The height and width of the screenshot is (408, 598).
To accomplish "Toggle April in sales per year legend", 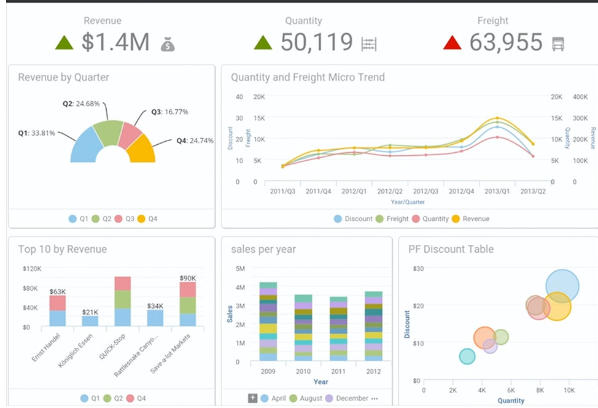I will [x=273, y=398].
